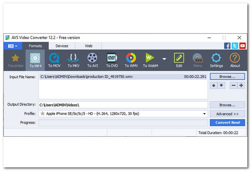Image resolution: width=251 pixels, height=171 pixels.
Task: Choose the To MKV format icon
Action: click(x=73, y=60)
